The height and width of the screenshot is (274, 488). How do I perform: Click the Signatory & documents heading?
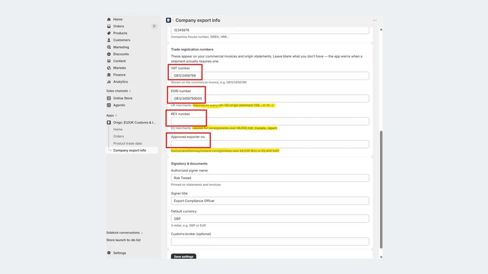tap(189, 163)
